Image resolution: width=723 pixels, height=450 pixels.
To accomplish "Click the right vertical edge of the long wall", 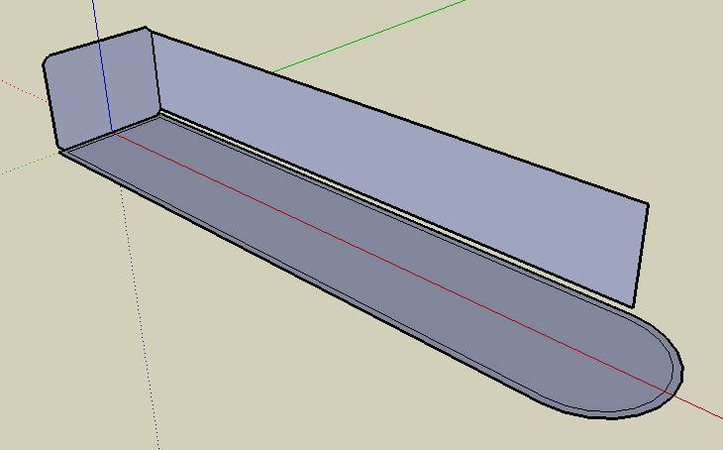I will 641,255.
